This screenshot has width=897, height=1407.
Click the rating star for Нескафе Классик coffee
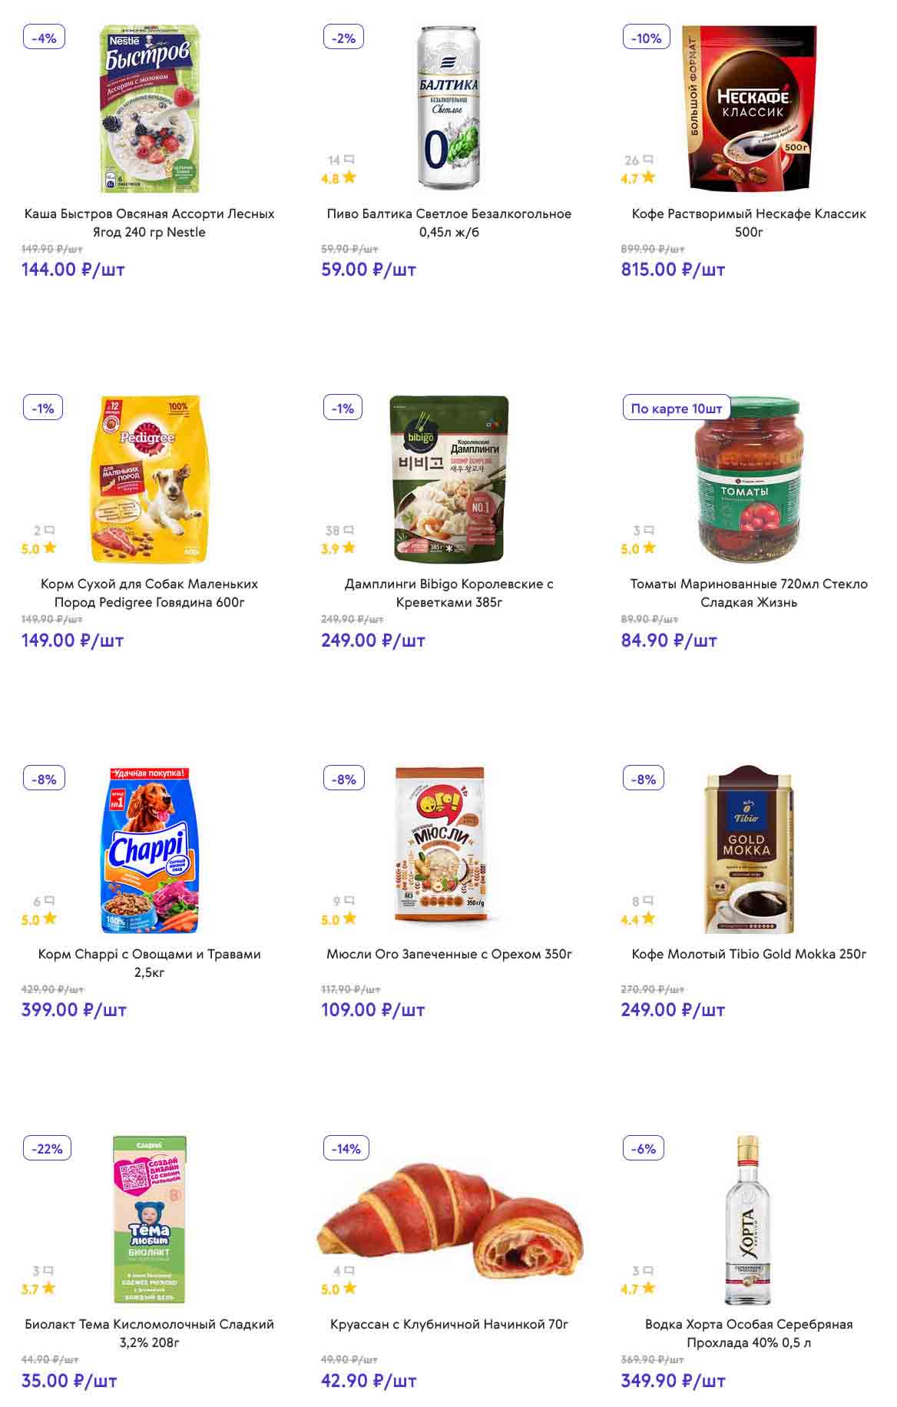click(649, 177)
